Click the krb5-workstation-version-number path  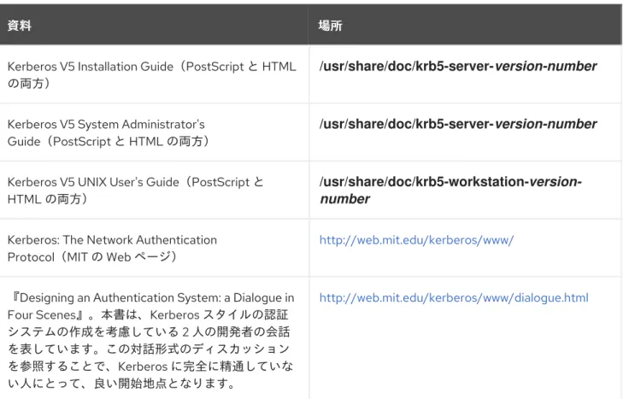[450, 190]
